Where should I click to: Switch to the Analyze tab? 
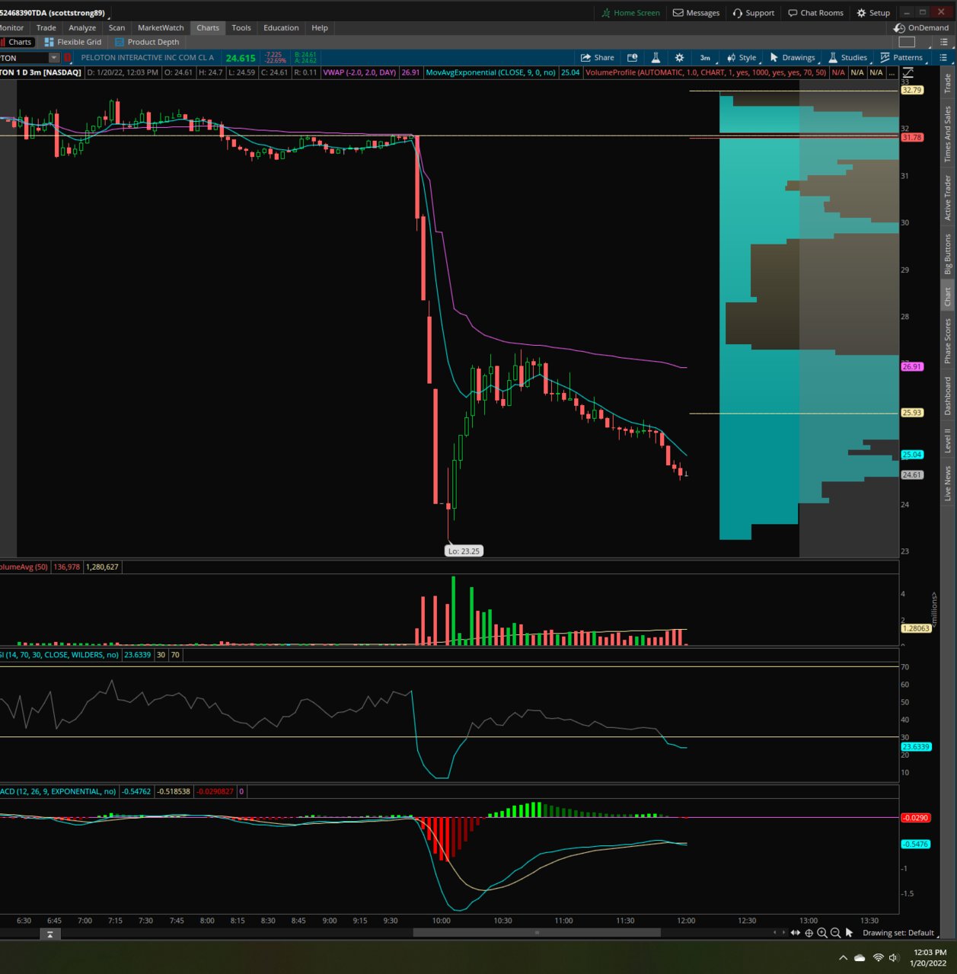(82, 27)
